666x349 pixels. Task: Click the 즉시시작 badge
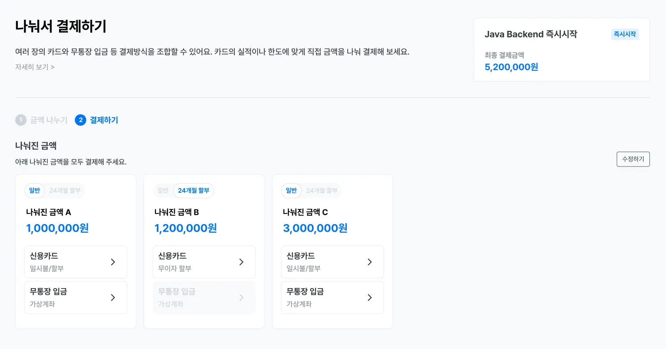(625, 34)
